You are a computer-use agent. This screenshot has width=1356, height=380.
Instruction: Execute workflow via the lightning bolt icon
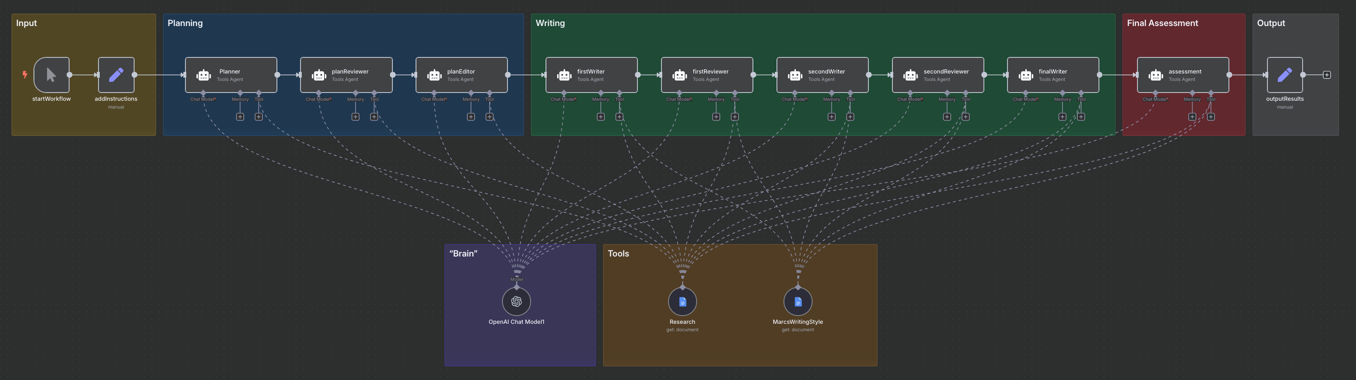[25, 75]
